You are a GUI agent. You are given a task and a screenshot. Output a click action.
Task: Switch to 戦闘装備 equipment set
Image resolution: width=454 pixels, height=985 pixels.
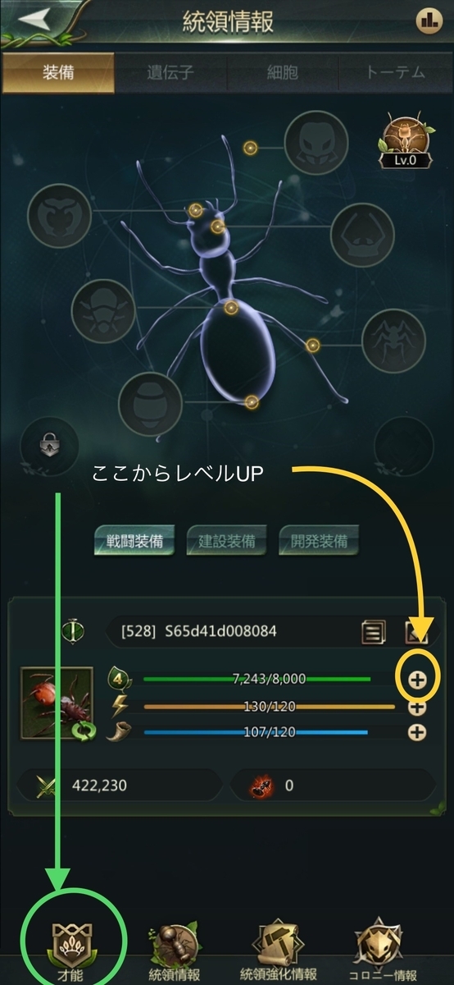click(x=134, y=543)
